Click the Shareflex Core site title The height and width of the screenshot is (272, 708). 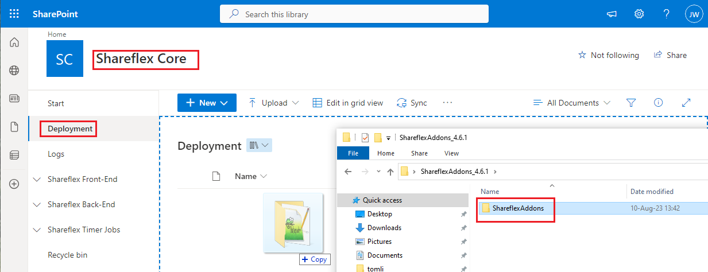pos(141,59)
